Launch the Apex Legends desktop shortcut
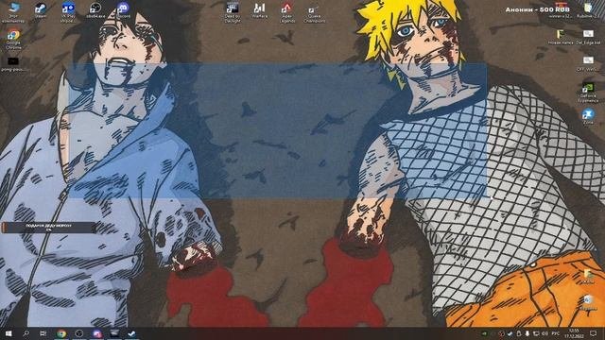 click(x=286, y=12)
